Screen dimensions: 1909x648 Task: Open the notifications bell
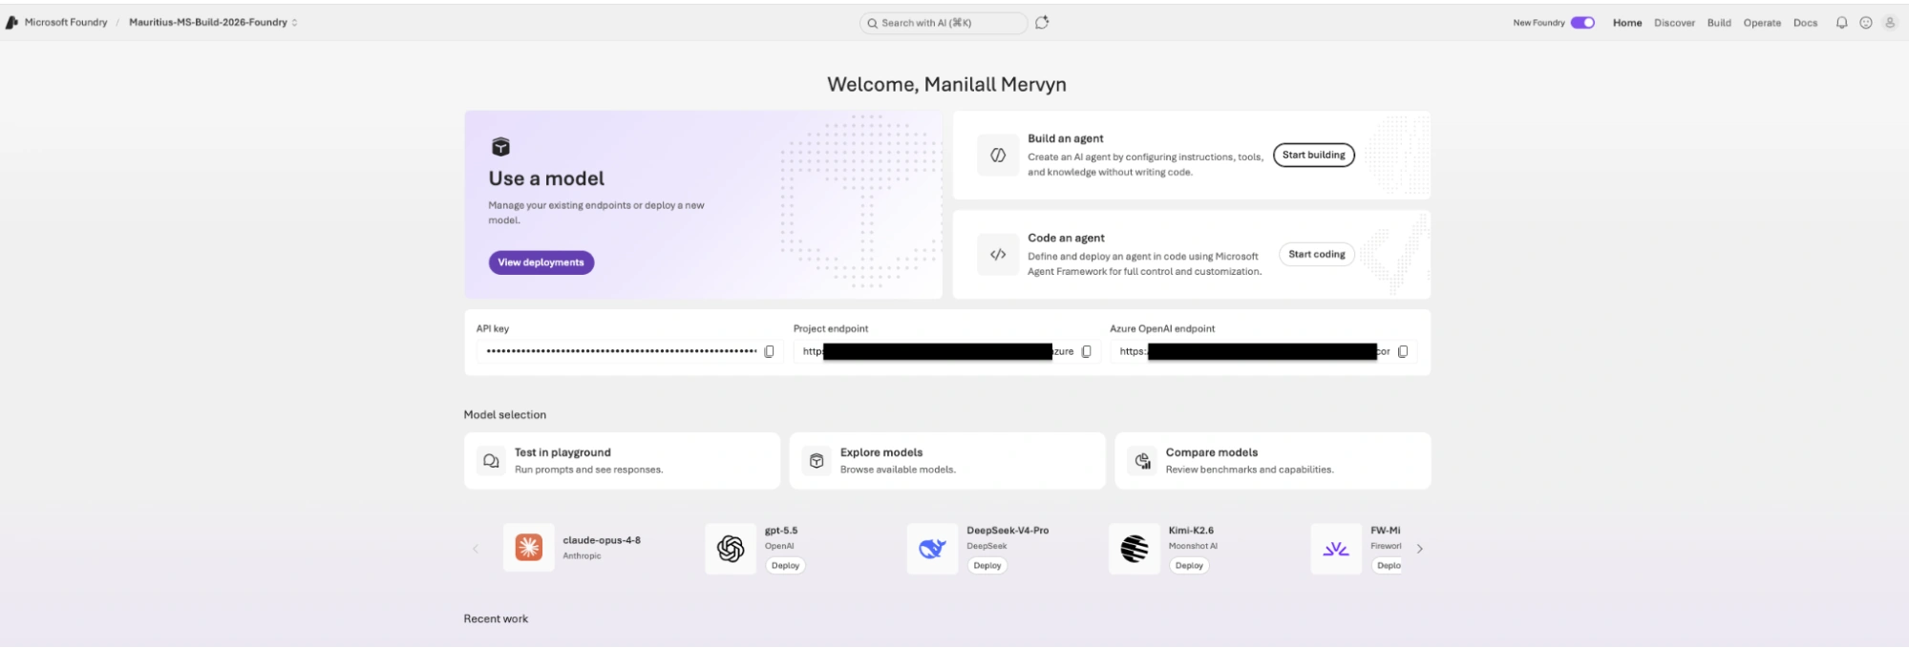click(1841, 23)
